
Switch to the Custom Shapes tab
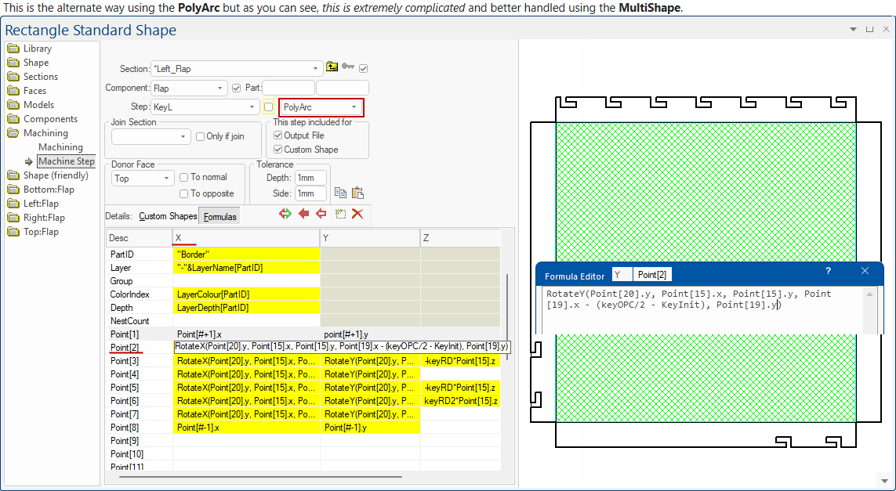[x=168, y=216]
